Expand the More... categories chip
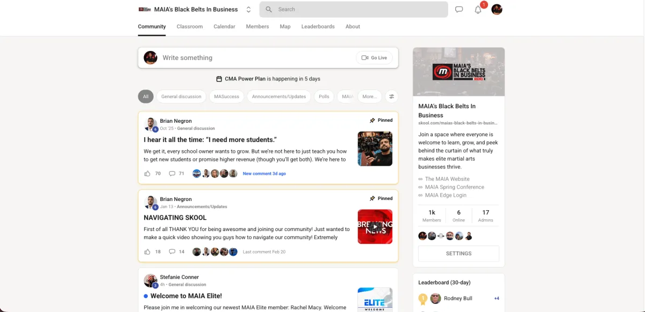 click(x=369, y=96)
